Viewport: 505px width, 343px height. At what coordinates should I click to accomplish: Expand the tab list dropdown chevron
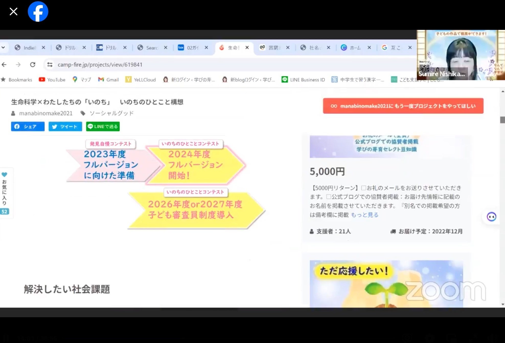(3, 48)
